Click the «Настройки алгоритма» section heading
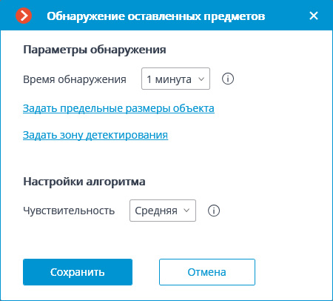Viewport: 333px width, 301px height. point(84,182)
